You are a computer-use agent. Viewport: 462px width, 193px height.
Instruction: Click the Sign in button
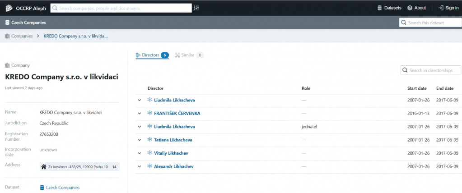448,8
